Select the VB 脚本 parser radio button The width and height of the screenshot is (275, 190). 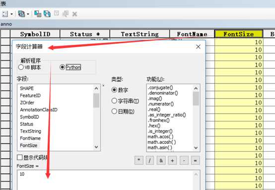click(x=21, y=67)
